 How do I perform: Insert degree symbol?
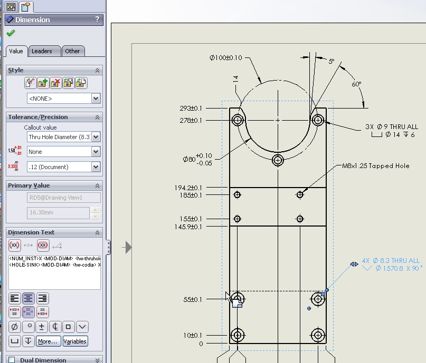(x=29, y=327)
